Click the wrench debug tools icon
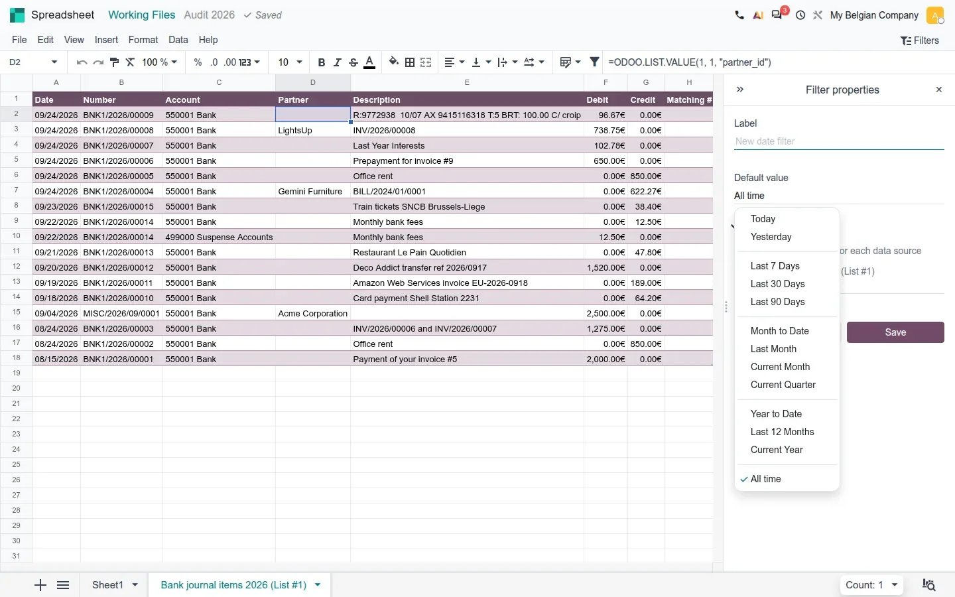955x597 pixels. coord(818,15)
